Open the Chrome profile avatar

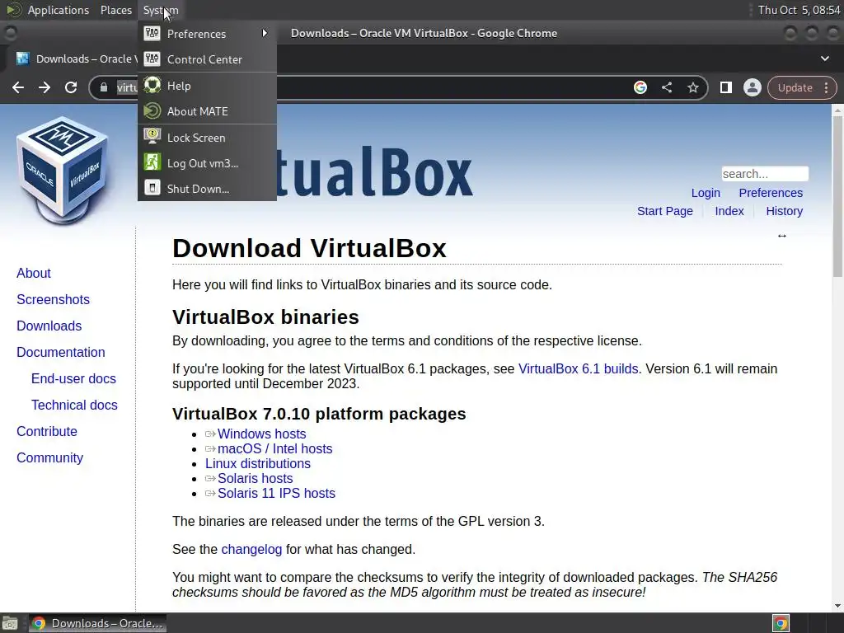click(752, 87)
